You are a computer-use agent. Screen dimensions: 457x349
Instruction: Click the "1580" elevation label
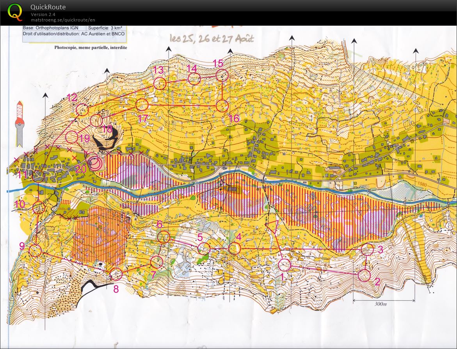point(422,184)
